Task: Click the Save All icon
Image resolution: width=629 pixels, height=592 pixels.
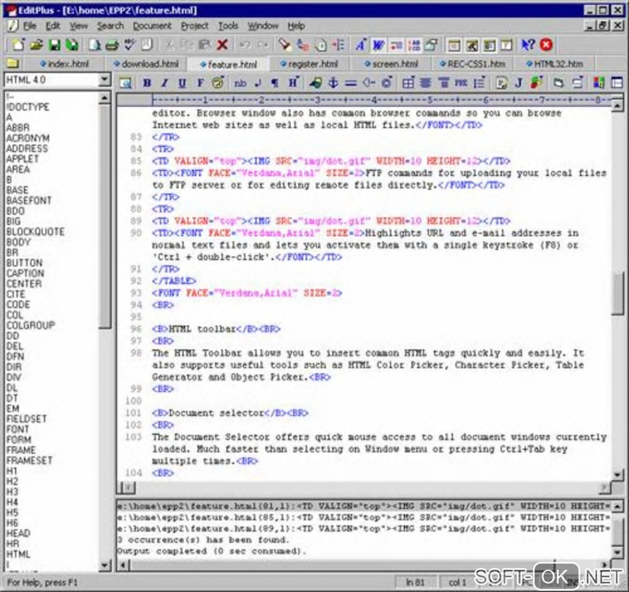Action: (72, 45)
